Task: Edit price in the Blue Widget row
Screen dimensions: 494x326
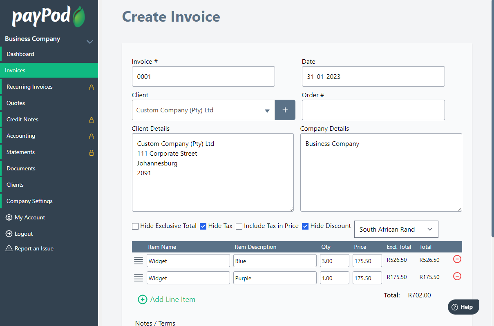Action: 367,261
